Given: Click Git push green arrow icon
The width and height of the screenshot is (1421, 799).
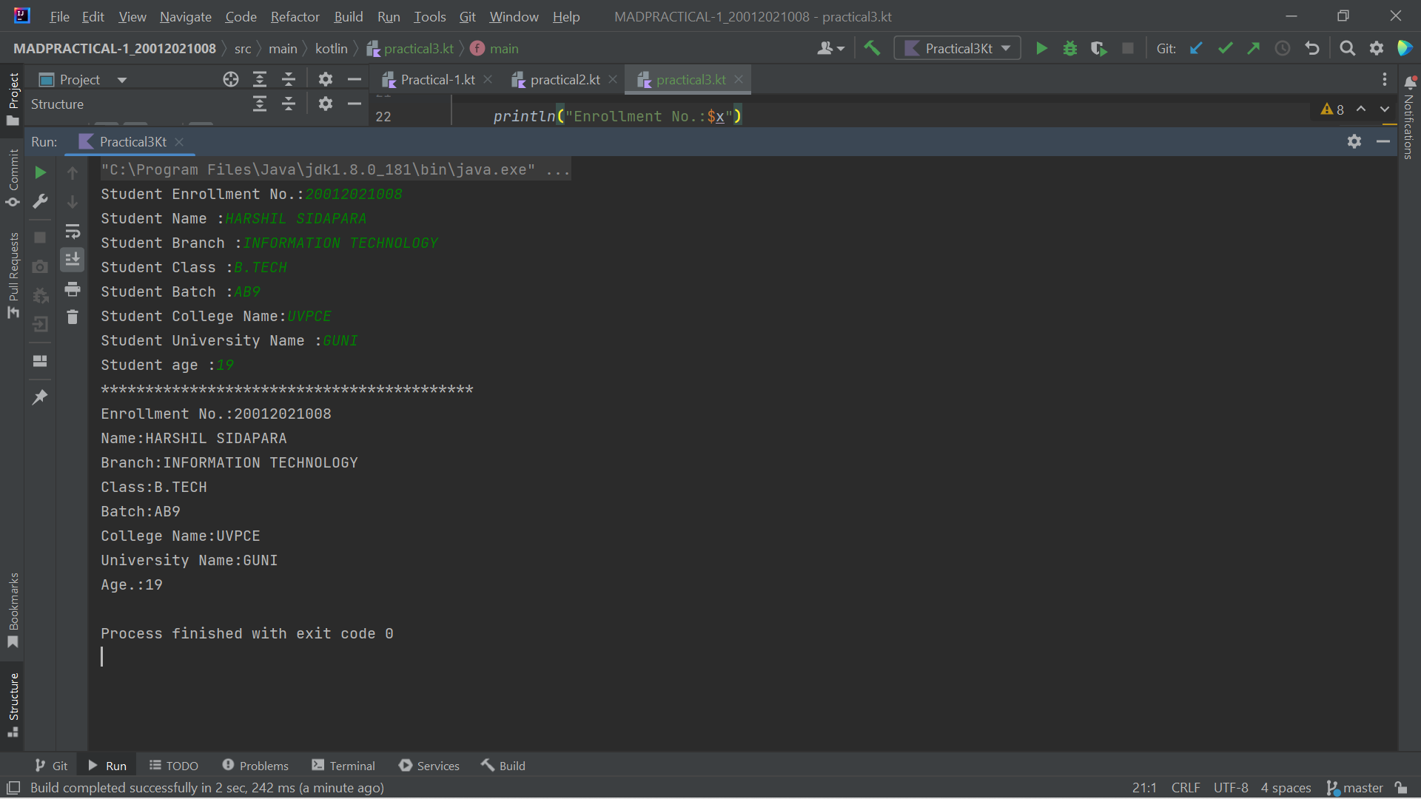Looking at the screenshot, I should 1254,49.
